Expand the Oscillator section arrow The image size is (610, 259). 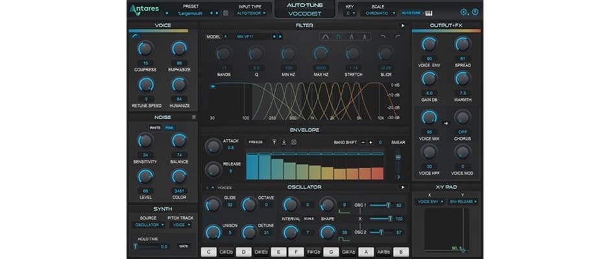tap(403, 187)
